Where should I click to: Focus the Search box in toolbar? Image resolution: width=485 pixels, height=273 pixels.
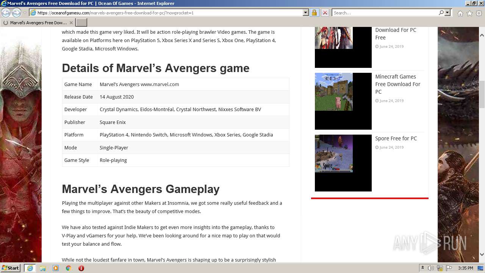(385, 13)
